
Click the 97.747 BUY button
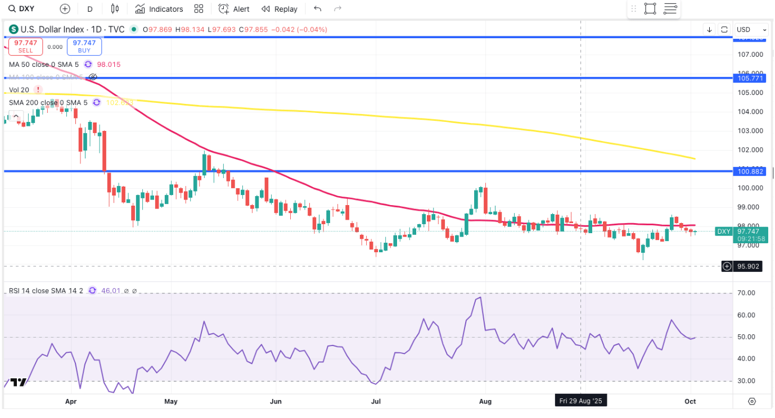coord(84,46)
